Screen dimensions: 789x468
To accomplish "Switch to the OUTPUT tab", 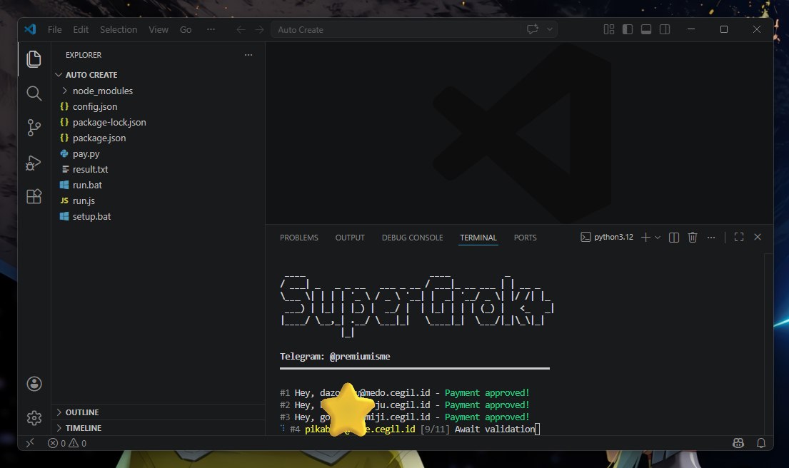I will pos(350,238).
